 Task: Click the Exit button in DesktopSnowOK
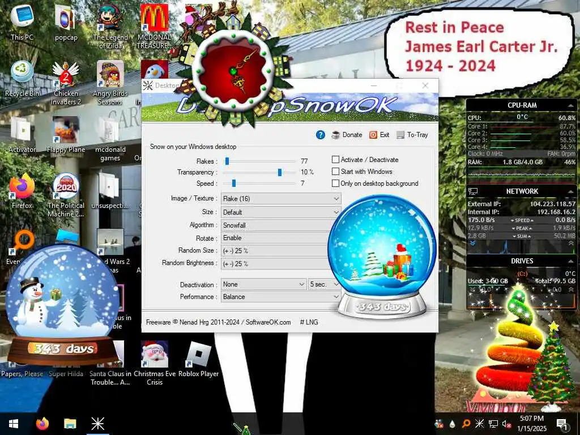[x=379, y=135]
